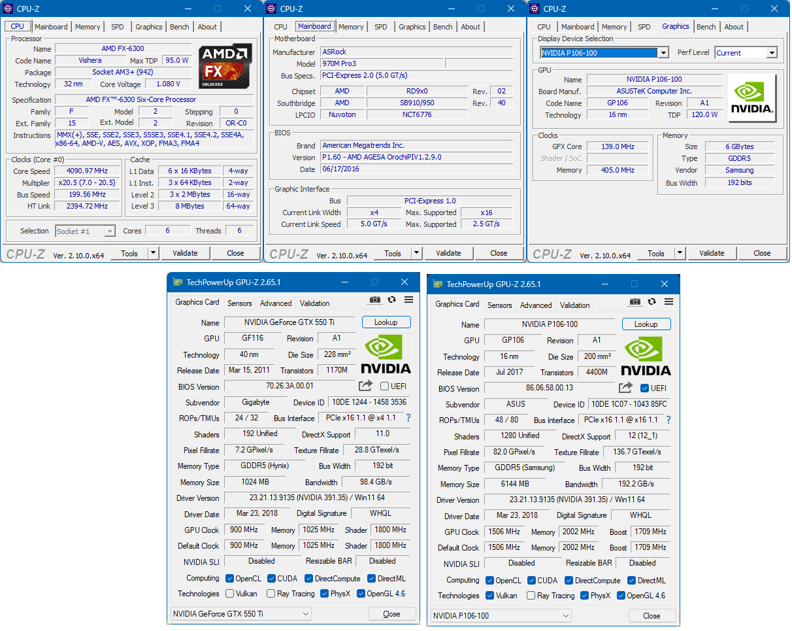This screenshot has height=631, width=792.
Task: Switch to Mainboard tab in the CPU window
Action: click(x=51, y=27)
